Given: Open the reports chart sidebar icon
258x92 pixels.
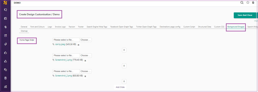Looking at the screenshot, I should [x=6, y=87].
